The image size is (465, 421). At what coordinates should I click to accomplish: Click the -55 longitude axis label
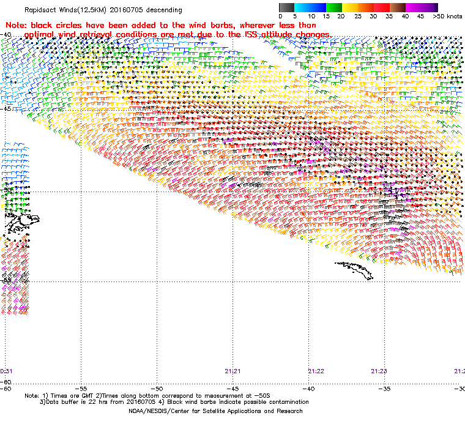81,389
